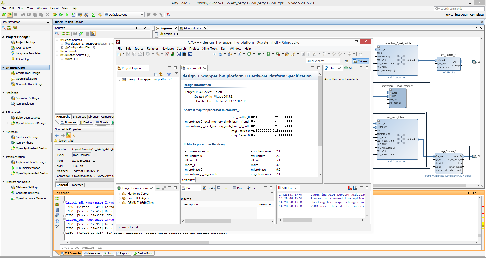Image resolution: width=486 pixels, height=258 pixels.
Task: Switch to the Design Runs tab
Action: 143,253
